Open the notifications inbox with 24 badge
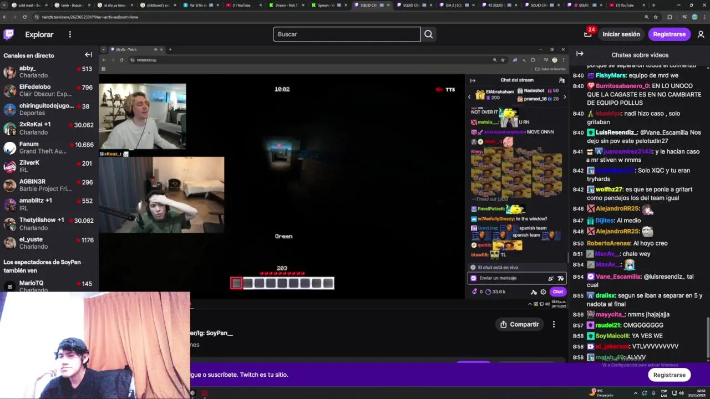 (x=588, y=34)
